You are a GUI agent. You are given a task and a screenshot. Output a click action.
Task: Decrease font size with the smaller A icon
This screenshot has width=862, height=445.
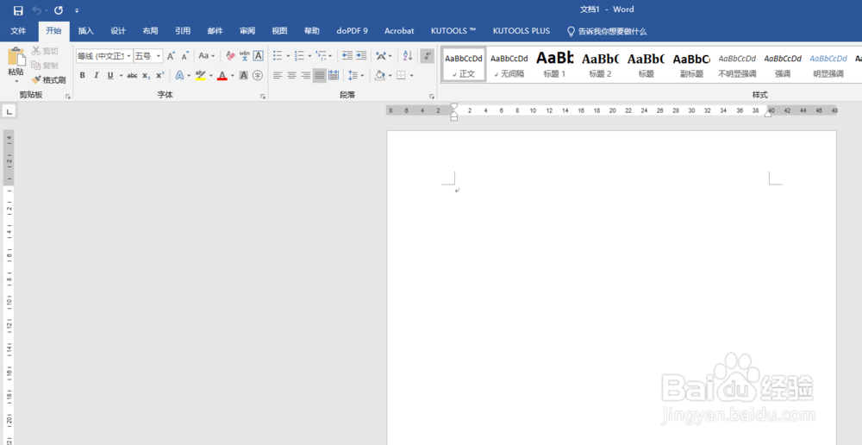tap(185, 55)
